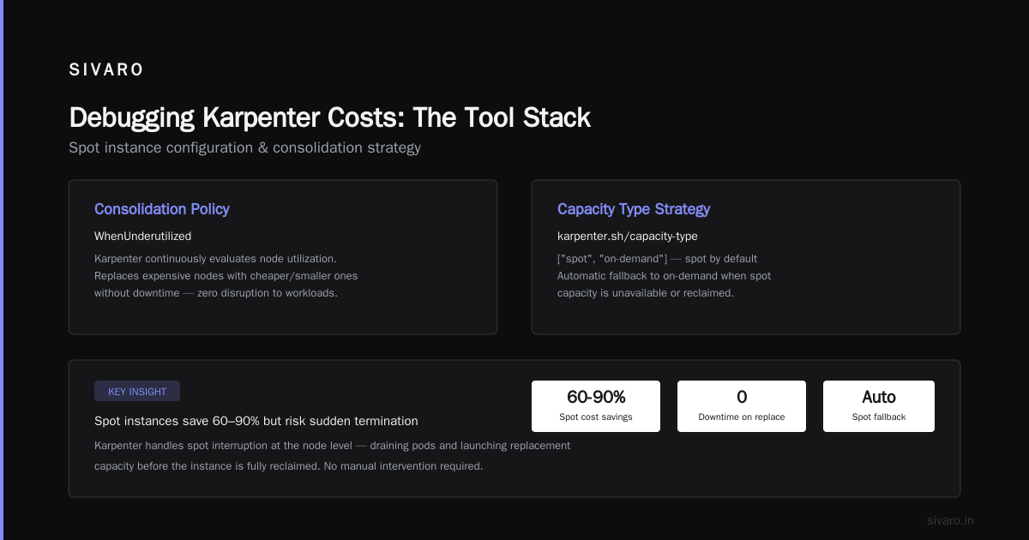
Task: Click the '0' downtime stat value
Action: 742,397
